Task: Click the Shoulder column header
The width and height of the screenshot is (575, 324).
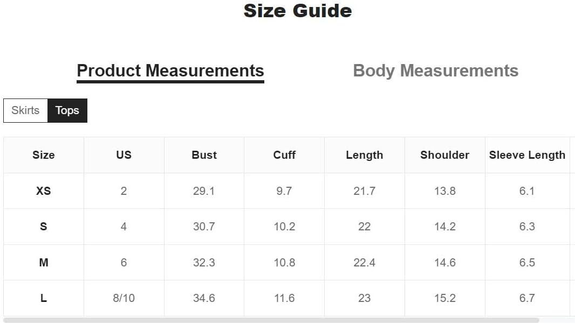Action: click(x=444, y=155)
